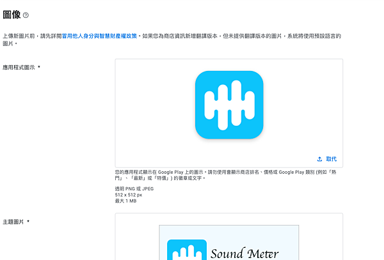Click the upload arrow icon next to 取代

(x=319, y=159)
